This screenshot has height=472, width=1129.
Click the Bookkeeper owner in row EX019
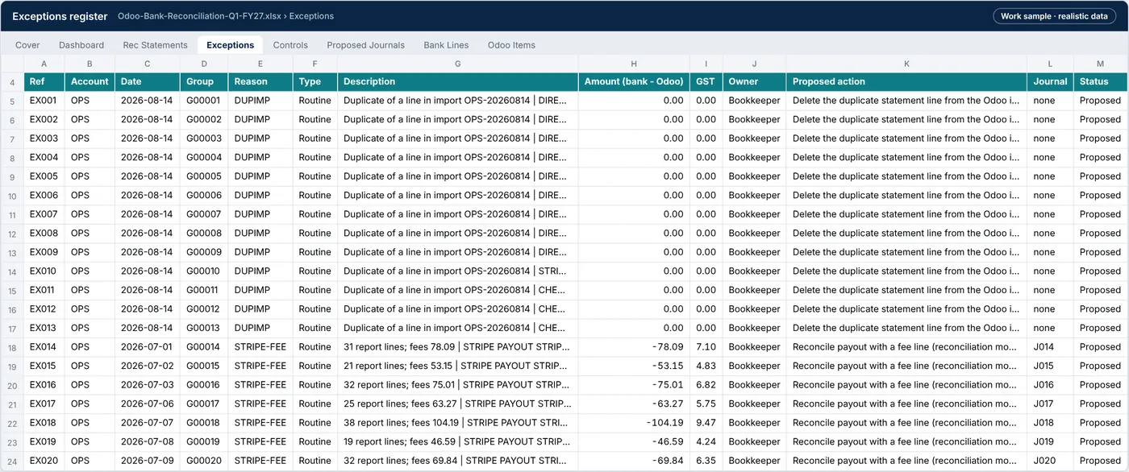pos(754,441)
